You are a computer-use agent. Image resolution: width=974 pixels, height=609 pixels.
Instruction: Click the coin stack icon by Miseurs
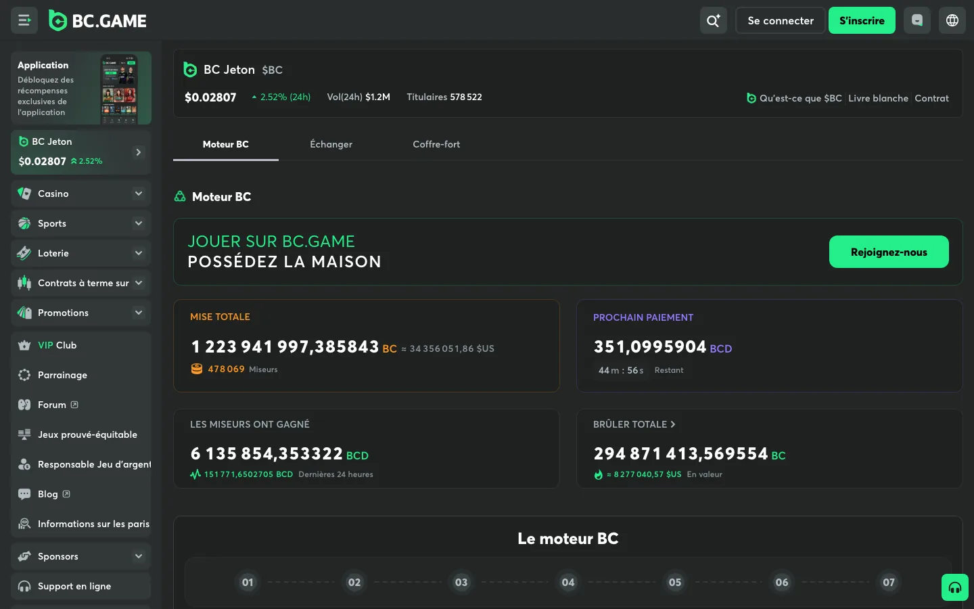[x=197, y=369]
